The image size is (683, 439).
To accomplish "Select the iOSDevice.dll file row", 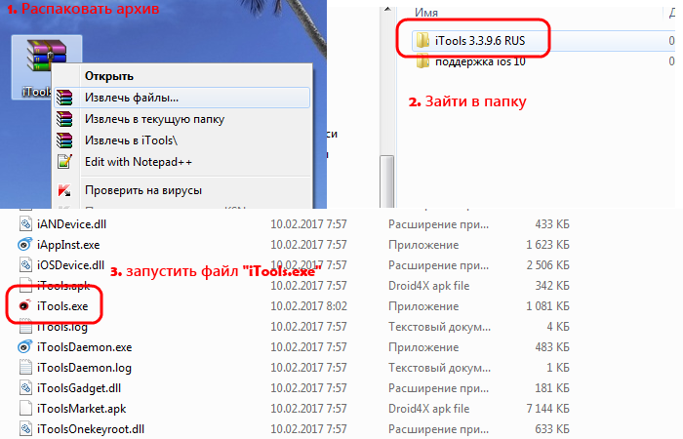I will [73, 265].
